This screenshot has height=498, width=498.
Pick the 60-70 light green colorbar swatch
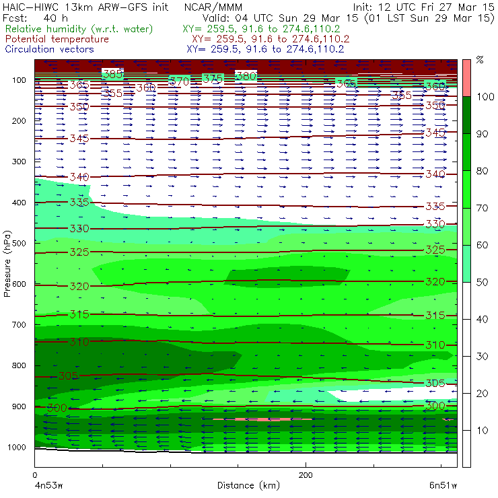point(466,226)
